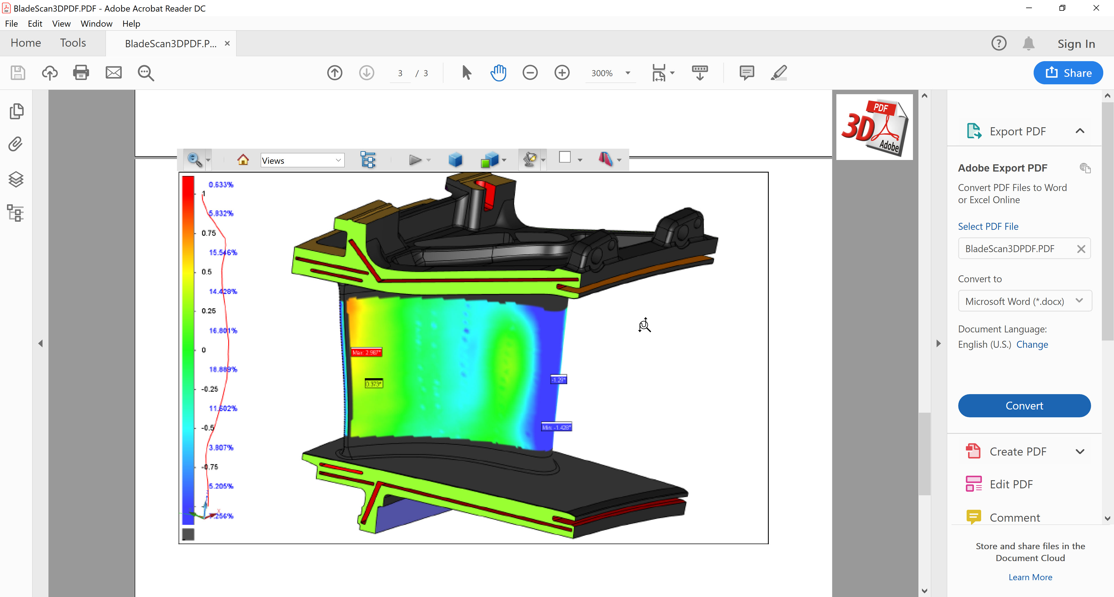Open the Model Tree sidebar panel
The image size is (1114, 597).
16,212
